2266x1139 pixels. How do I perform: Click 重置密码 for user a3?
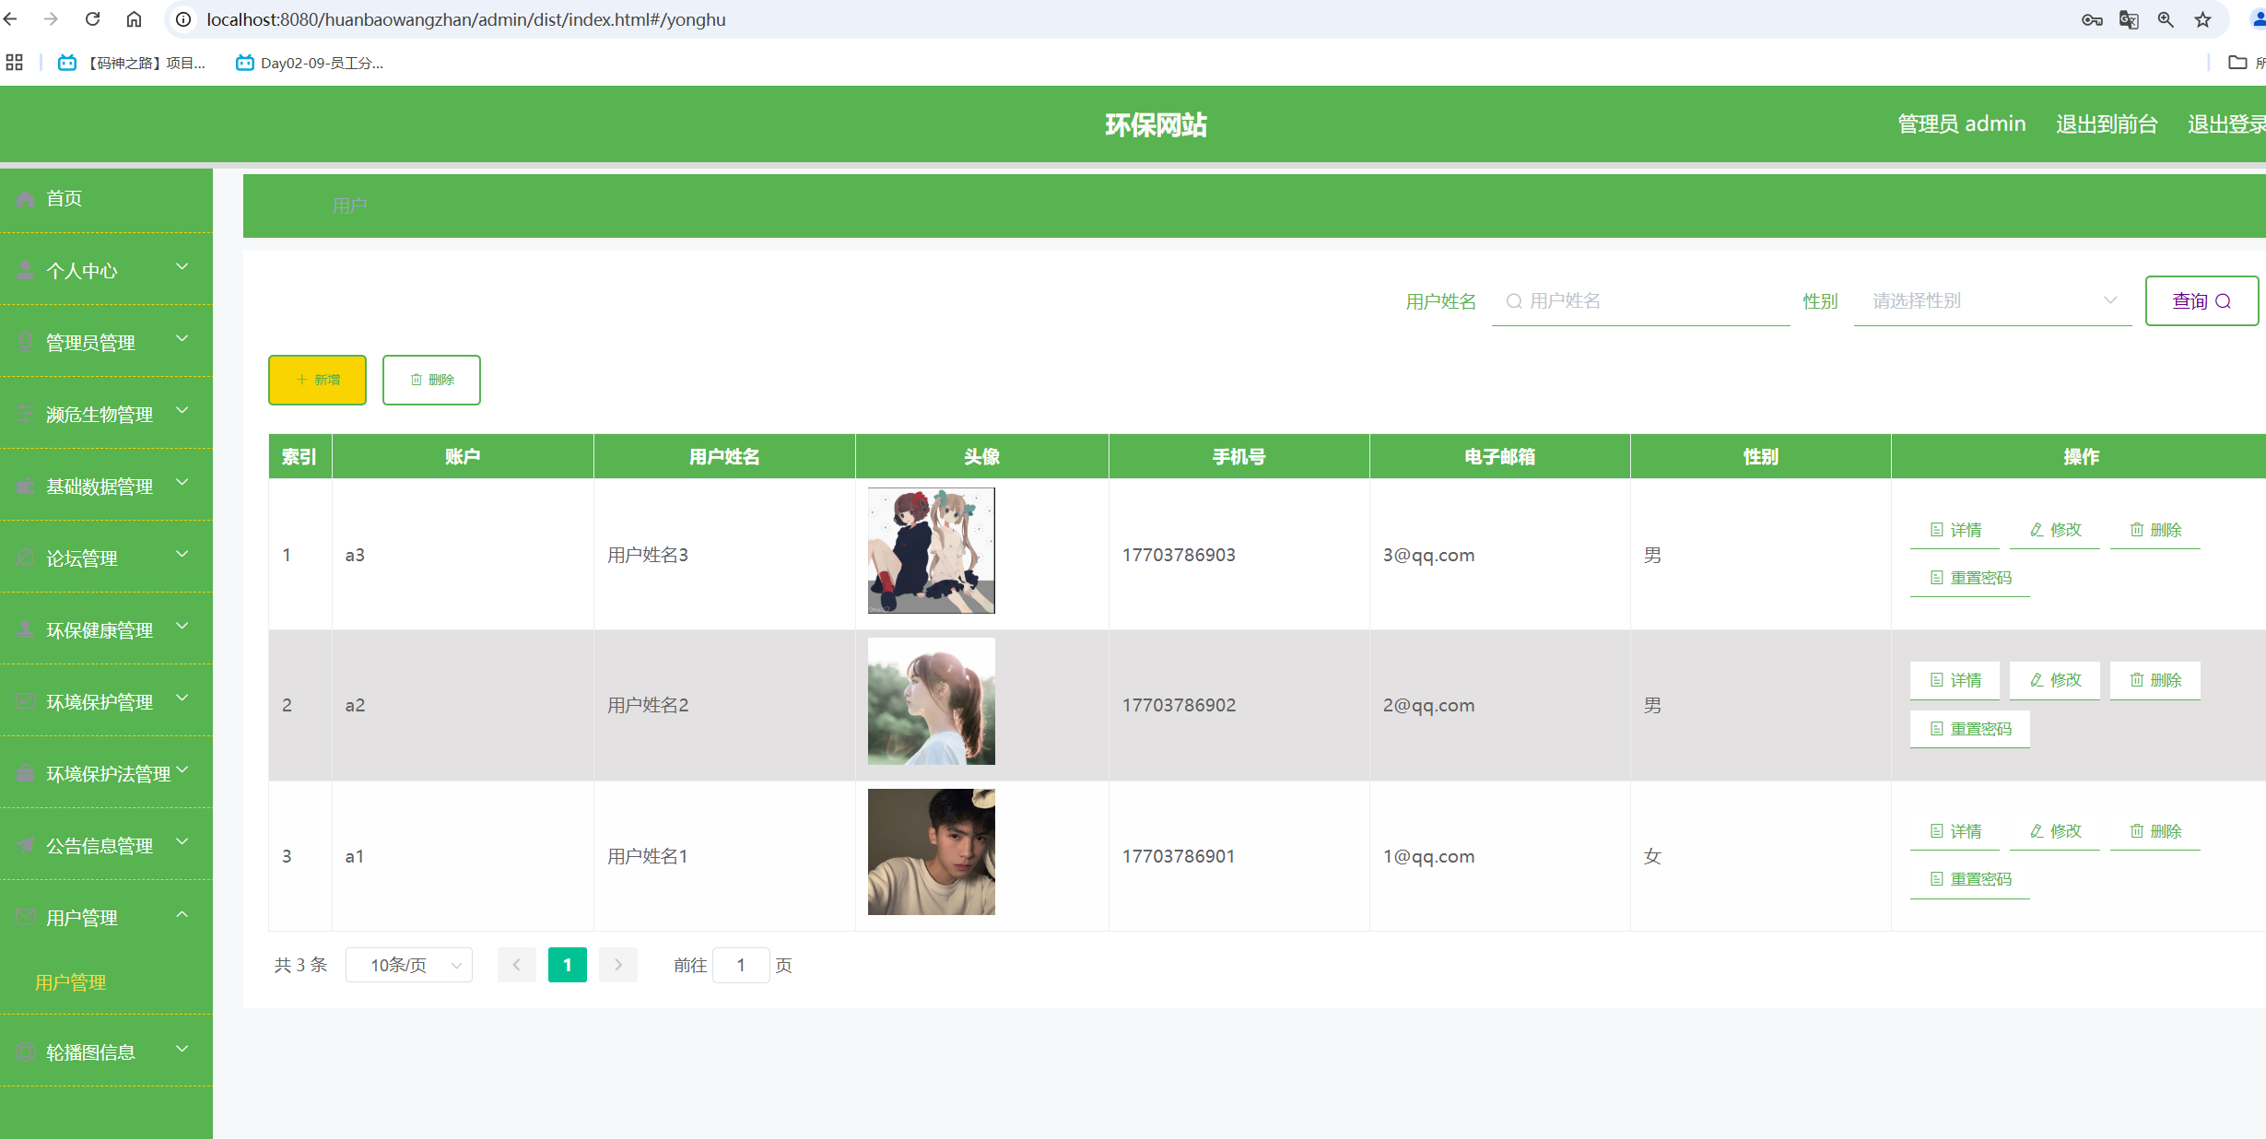click(x=1970, y=578)
